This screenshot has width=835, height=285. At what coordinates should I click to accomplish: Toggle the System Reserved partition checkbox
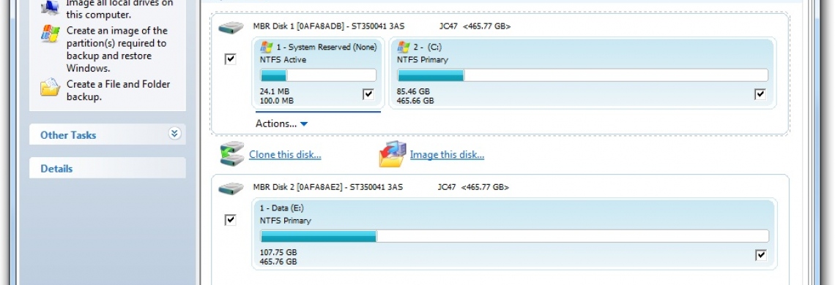point(368,94)
